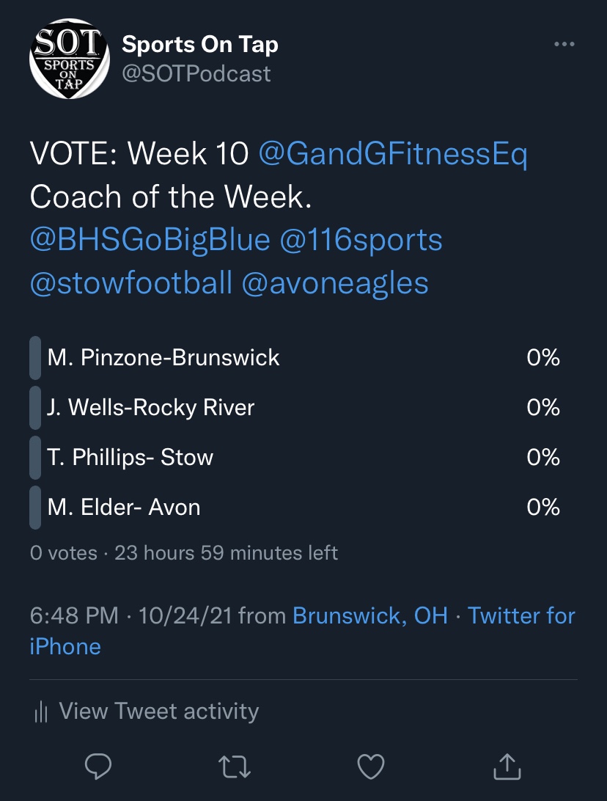Tap the Brunswick, OH location link
The width and height of the screenshot is (607, 801).
(x=370, y=615)
